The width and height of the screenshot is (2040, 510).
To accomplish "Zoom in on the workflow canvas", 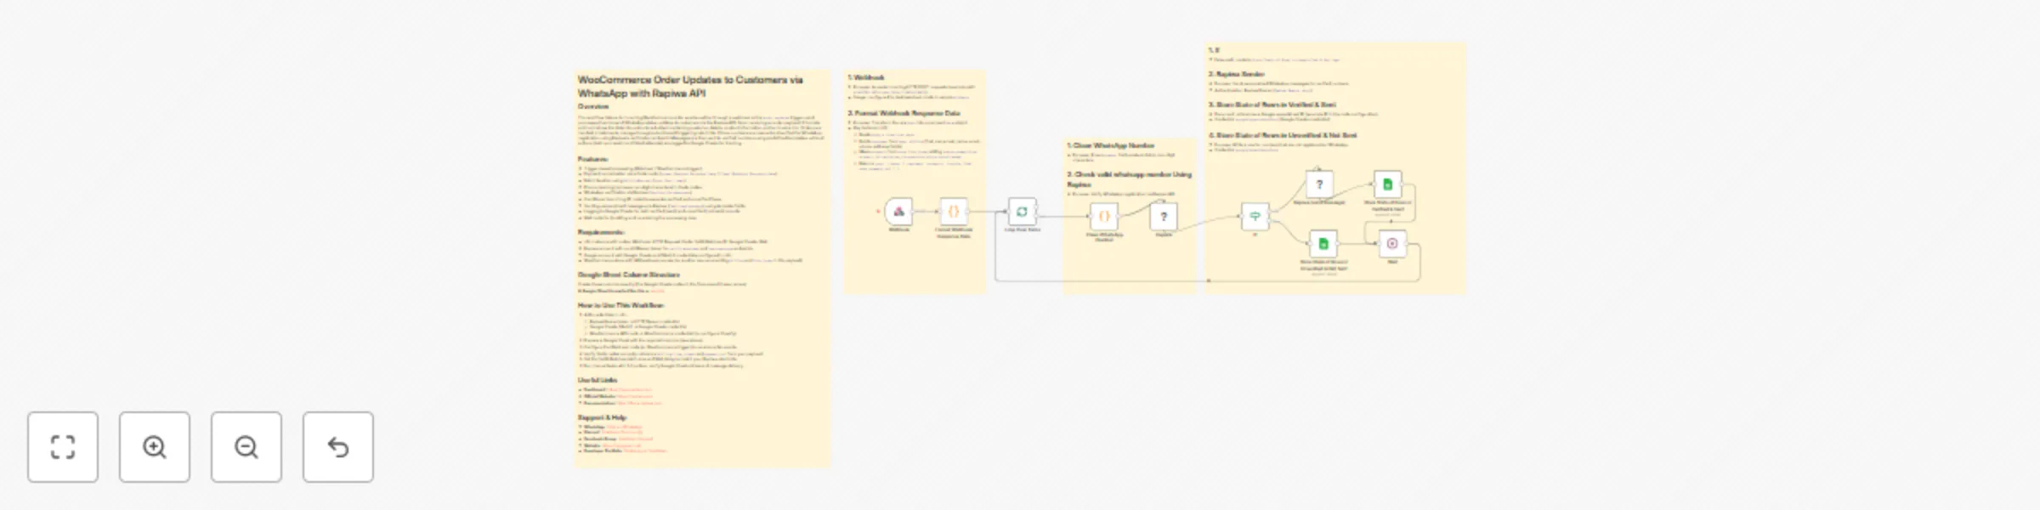I will (x=155, y=447).
